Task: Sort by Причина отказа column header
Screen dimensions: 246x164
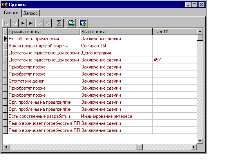Action: (x=44, y=32)
